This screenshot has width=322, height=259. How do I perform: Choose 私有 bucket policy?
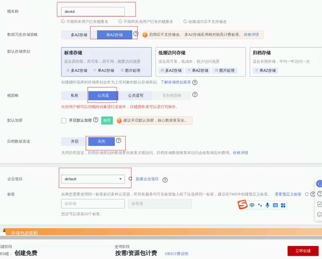click(74, 95)
